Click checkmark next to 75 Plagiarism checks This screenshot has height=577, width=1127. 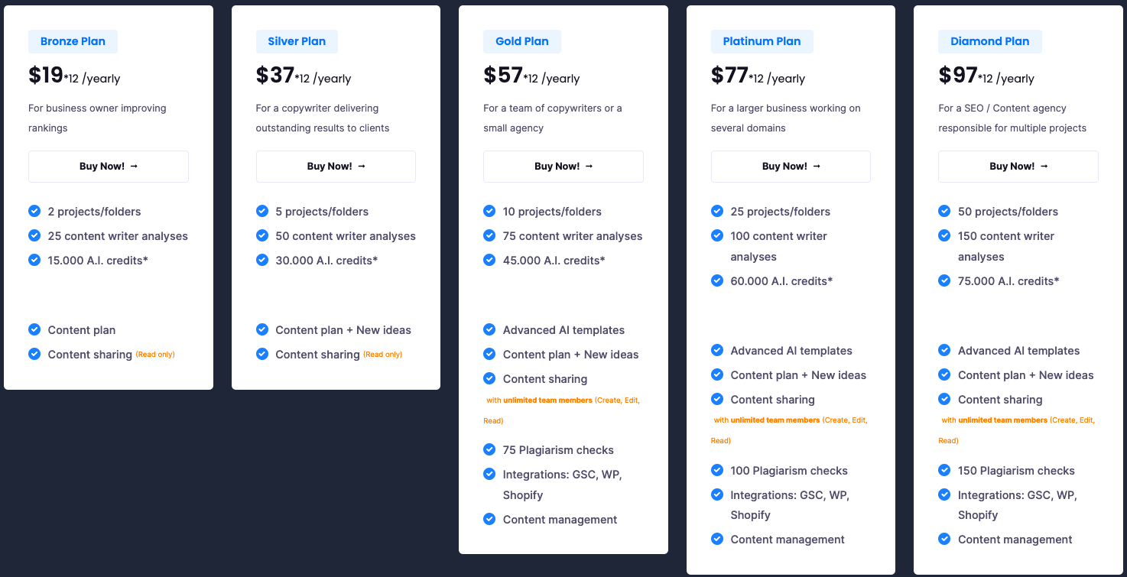pyautogui.click(x=489, y=449)
